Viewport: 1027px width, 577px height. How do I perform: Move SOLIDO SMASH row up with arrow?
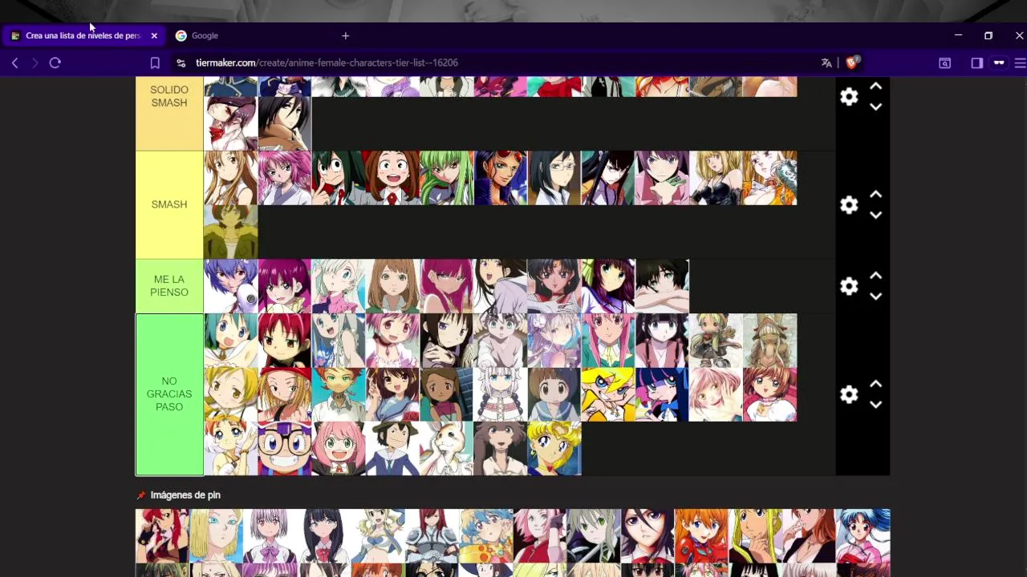coord(876,87)
